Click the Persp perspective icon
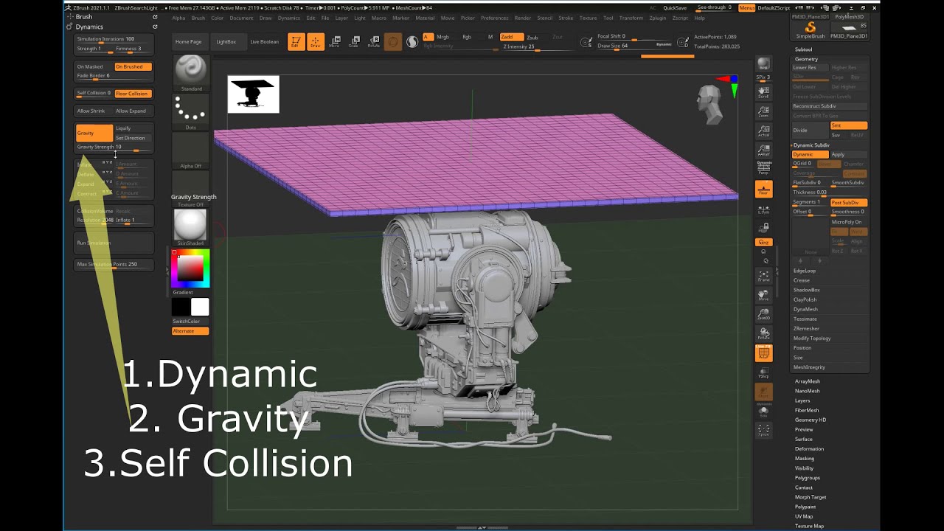Screen dimensions: 944x531 [763, 169]
